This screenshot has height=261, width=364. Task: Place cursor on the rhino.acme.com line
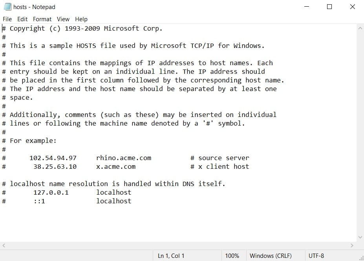coord(124,158)
